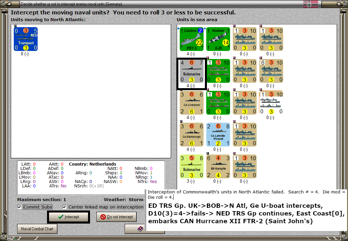Image resolution: width=348 pixels, height=241 pixels.
Task: Confirm with the Intercept button
Action: 69,217
